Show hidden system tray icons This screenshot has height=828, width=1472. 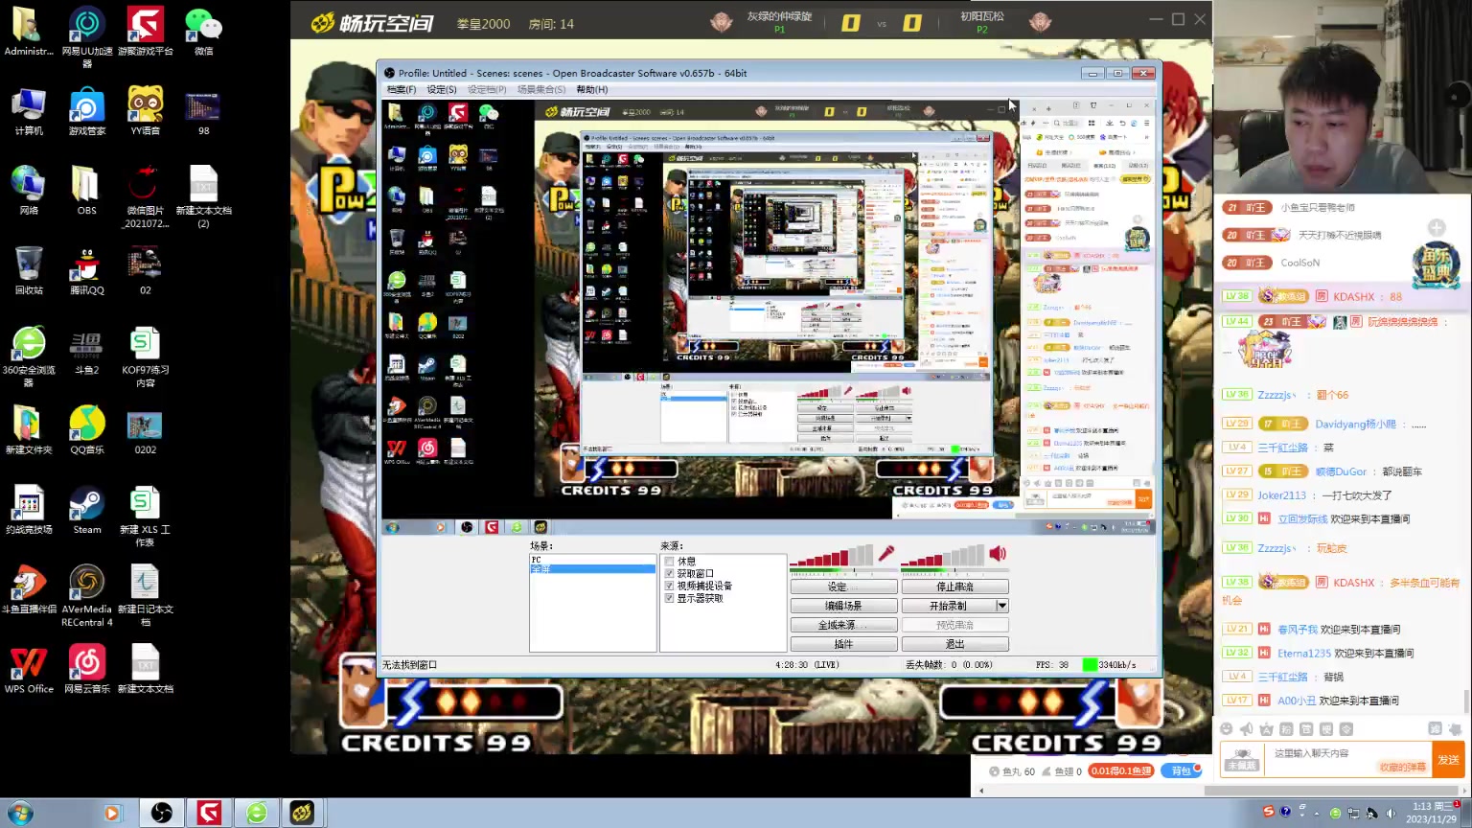coord(1317,814)
